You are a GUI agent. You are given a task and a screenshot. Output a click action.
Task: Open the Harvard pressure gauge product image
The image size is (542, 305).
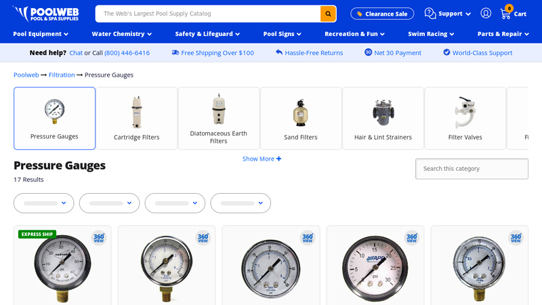coord(62,268)
